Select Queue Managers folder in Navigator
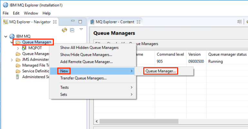The image size is (248, 129). click(37, 42)
